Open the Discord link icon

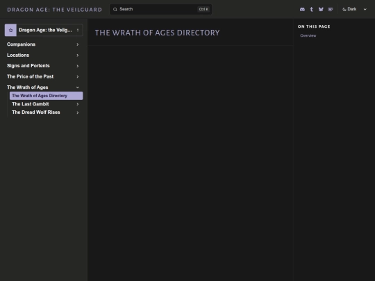coord(302,9)
